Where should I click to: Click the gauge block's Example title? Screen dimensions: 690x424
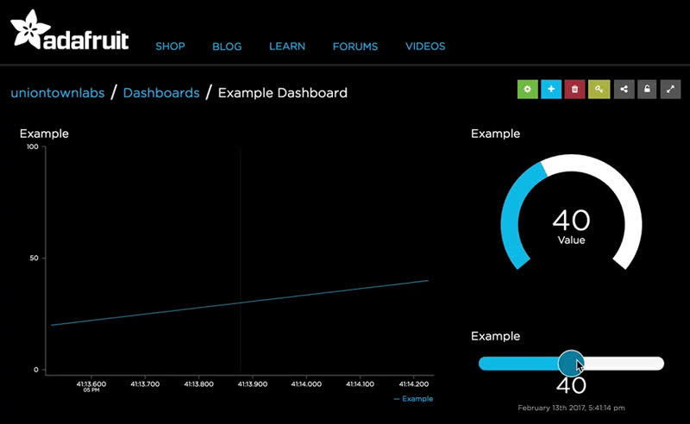pos(495,134)
